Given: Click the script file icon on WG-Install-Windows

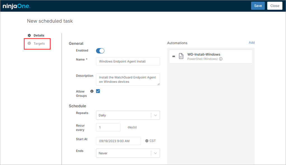Looking at the screenshot, I should coord(180,56).
